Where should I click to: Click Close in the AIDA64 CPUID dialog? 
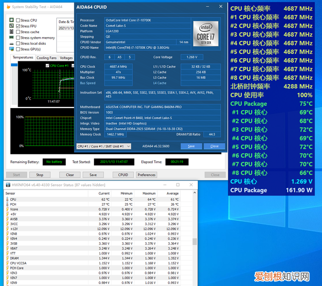pos(214,146)
